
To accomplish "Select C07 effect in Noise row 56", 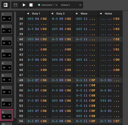I will [x=116, y=121].
